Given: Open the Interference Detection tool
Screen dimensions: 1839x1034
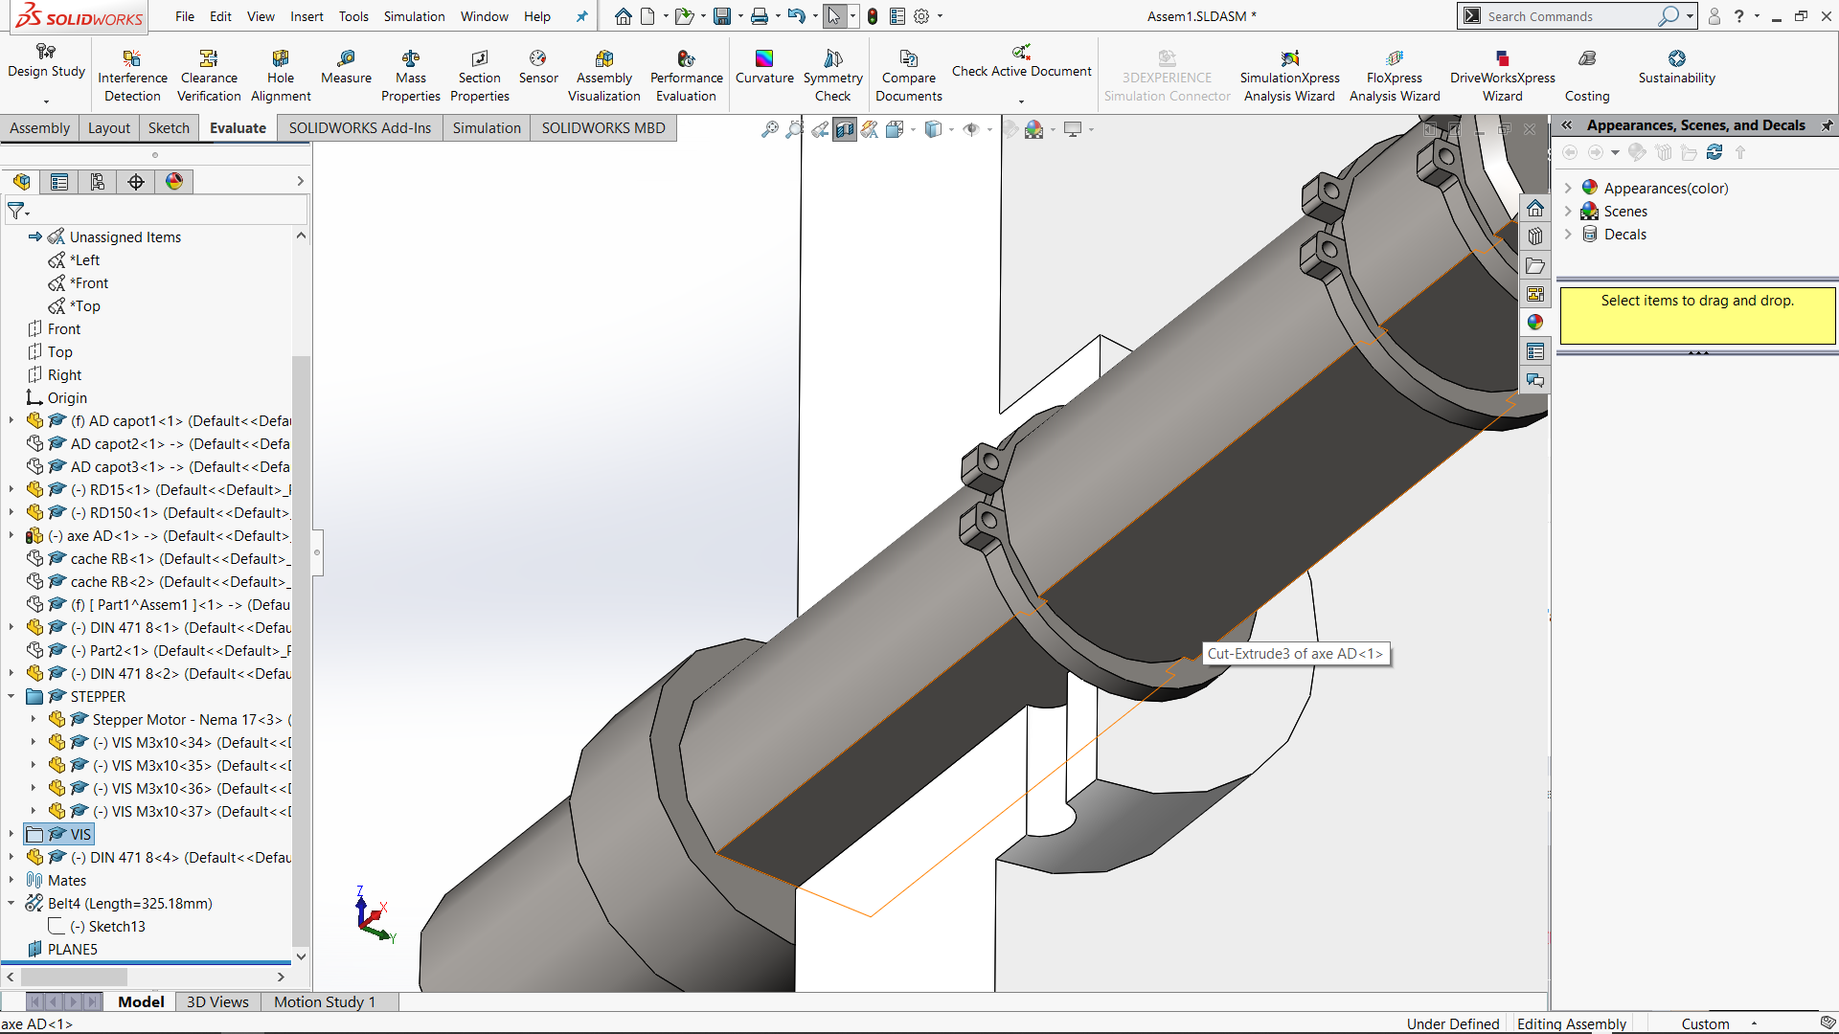Looking at the screenshot, I should point(132,77).
